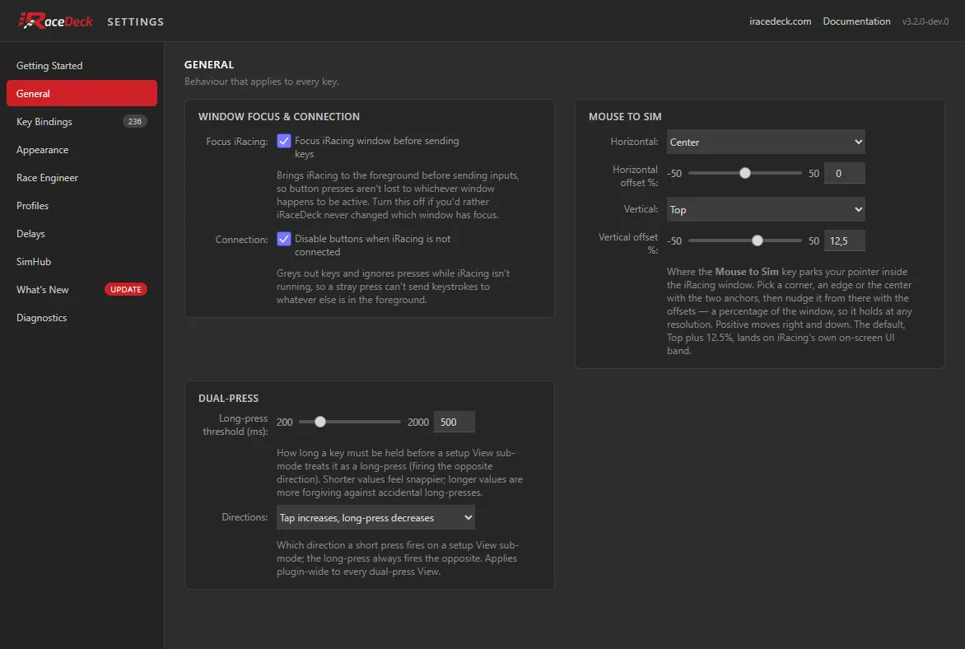This screenshot has height=649, width=965.
Task: Click the Long-press threshold slider handle
Action: pos(320,422)
